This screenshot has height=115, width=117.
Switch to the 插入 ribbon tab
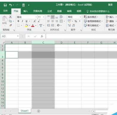click(26, 11)
